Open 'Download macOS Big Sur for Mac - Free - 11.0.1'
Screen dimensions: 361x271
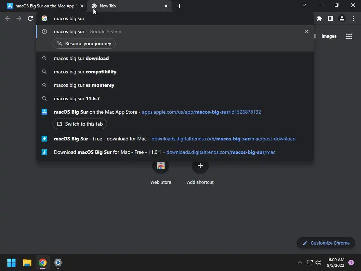(x=175, y=152)
